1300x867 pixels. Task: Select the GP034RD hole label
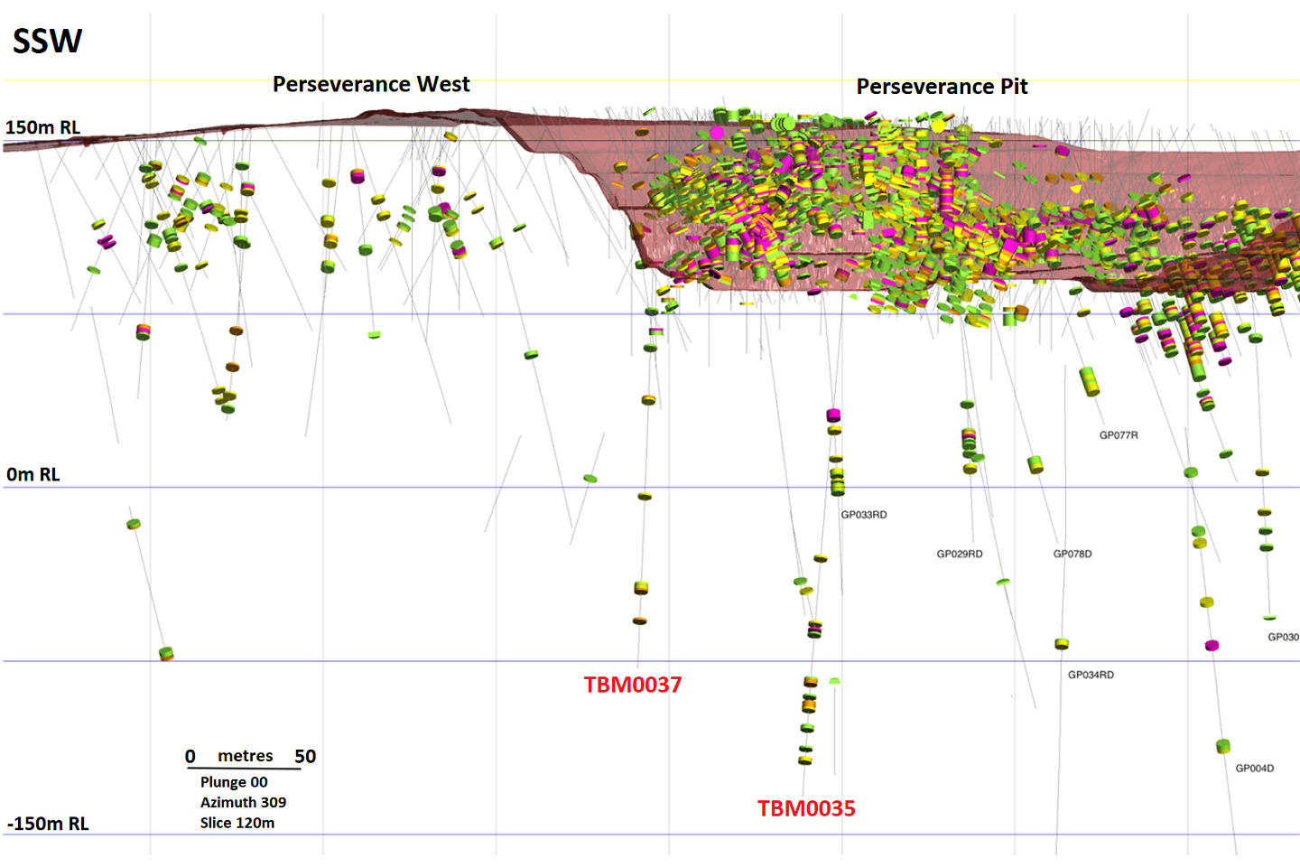point(1090,675)
